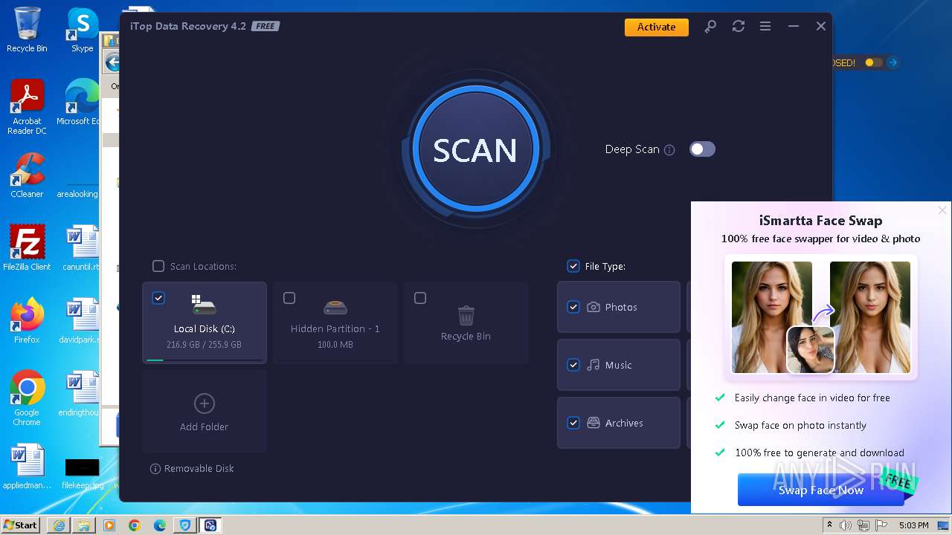Viewport: 952px width, 535px height.
Task: Close the iSmartta Face Swap ad popup
Action: click(942, 210)
